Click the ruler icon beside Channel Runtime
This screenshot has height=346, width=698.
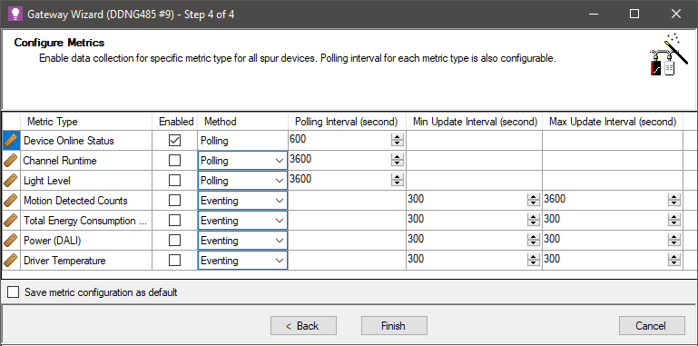click(x=11, y=161)
